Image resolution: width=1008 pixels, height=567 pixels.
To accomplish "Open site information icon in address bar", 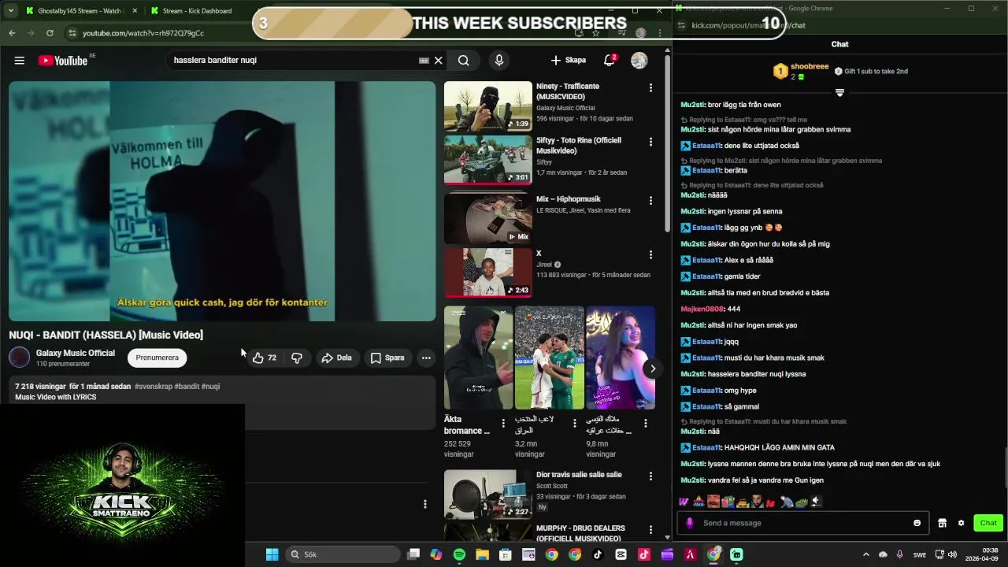I will 72,33.
